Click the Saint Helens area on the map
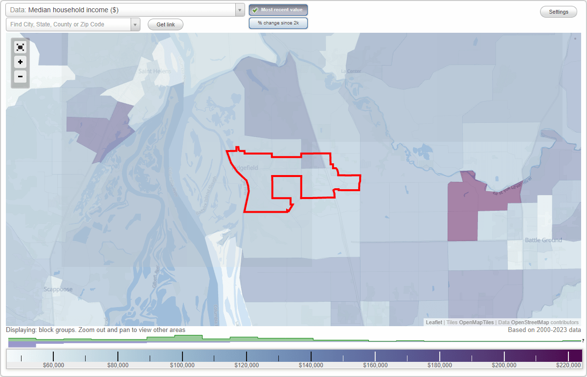587x377 pixels. click(x=155, y=71)
